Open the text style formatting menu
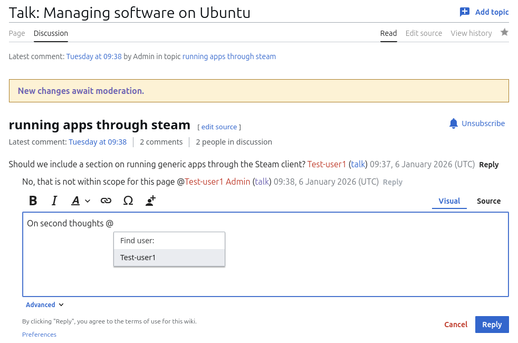 coord(80,201)
